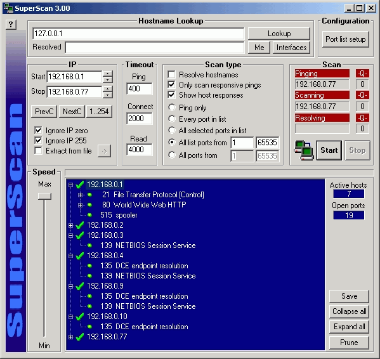Viewport: 380px width, 359px height.
Task: Collapse all result nodes
Action: pos(349,311)
